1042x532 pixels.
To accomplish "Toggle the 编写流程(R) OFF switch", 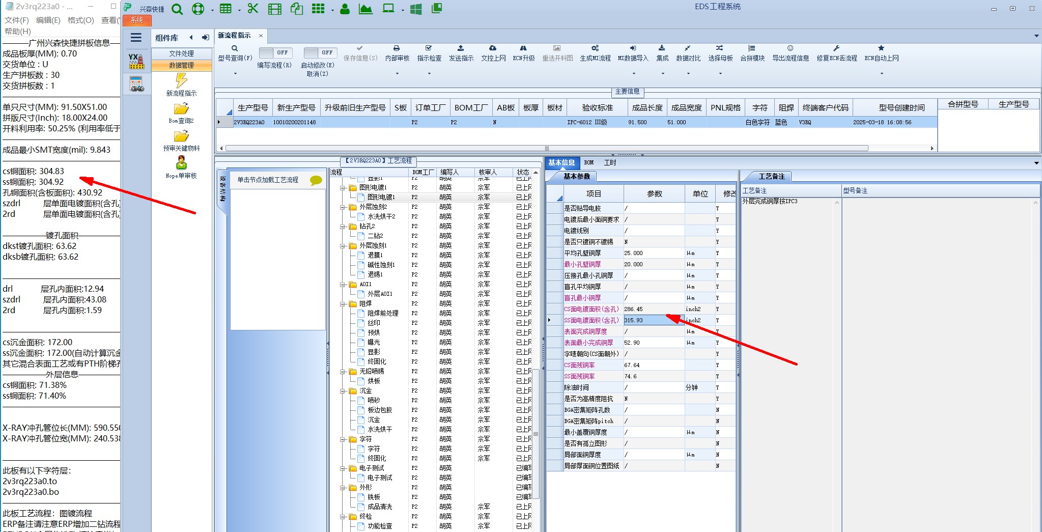I will (275, 52).
